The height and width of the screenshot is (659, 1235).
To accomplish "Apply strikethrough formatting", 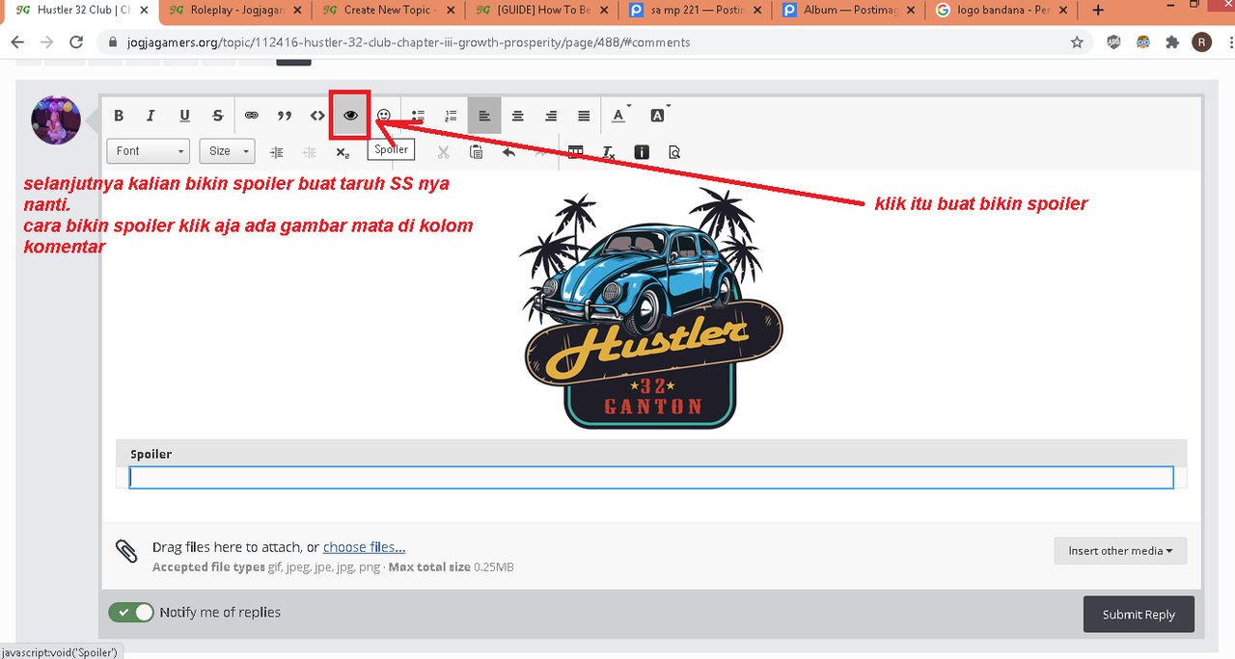I will tap(218, 116).
